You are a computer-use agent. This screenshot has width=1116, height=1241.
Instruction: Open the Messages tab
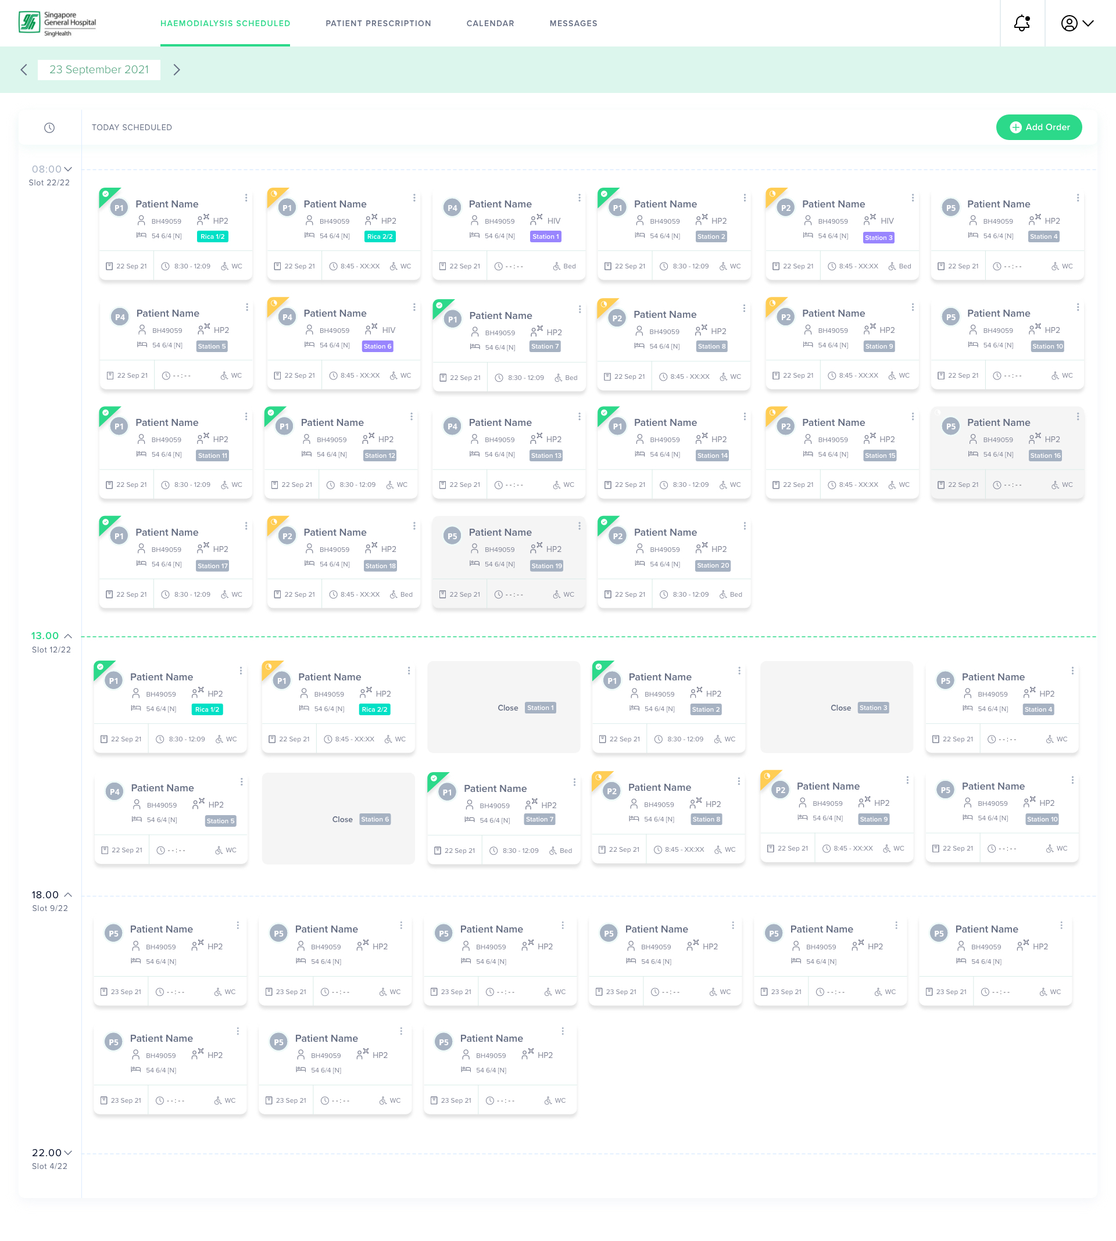click(x=573, y=23)
